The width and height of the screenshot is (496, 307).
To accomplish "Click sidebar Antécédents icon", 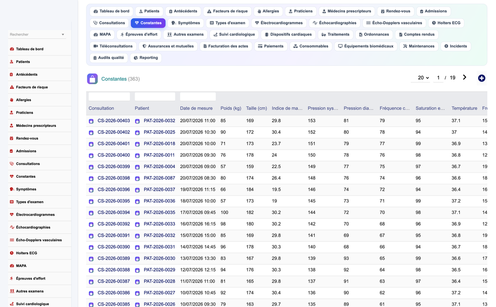I will tap(12, 75).
